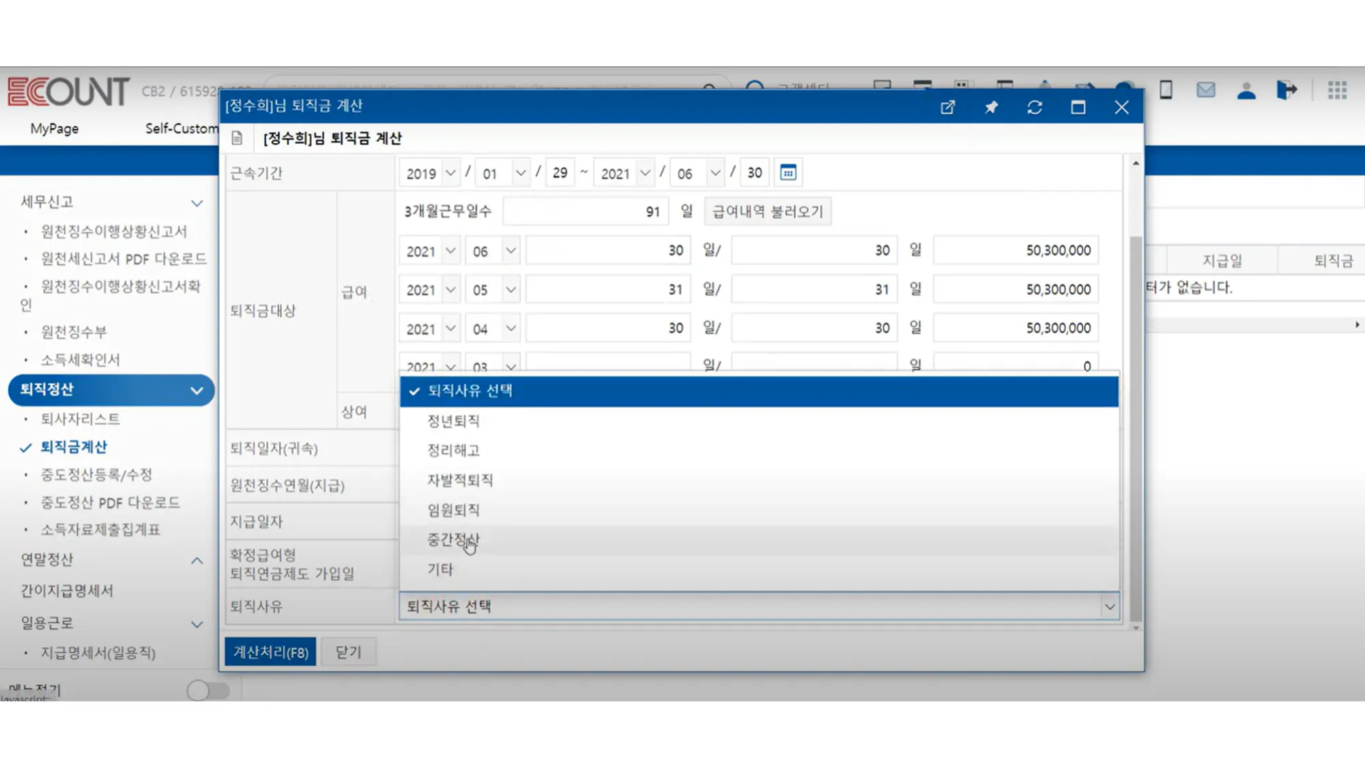Open month 05 dropdown in salary row
The height and width of the screenshot is (767, 1365).
point(493,290)
